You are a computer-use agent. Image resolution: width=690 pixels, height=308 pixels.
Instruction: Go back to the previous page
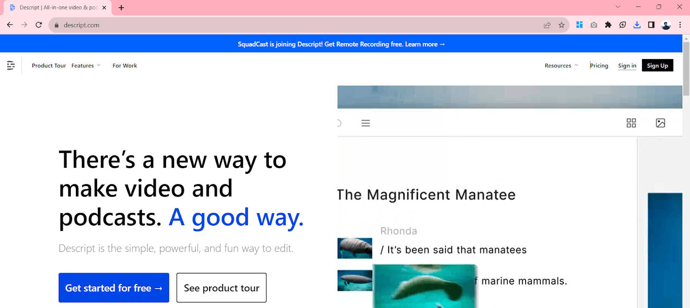point(10,25)
